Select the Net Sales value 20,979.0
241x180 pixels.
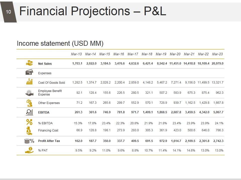click(x=217, y=63)
